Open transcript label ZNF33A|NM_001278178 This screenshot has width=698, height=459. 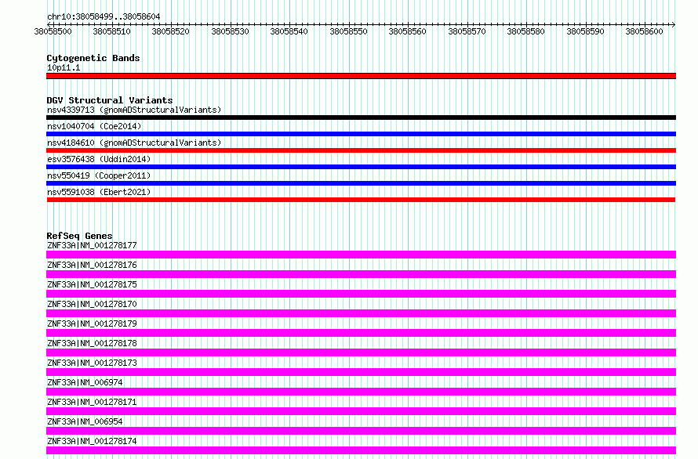click(x=92, y=343)
